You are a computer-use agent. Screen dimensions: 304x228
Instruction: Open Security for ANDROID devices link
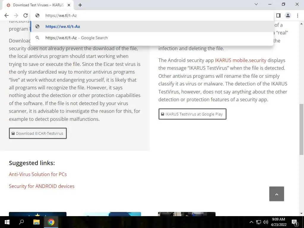42,186
